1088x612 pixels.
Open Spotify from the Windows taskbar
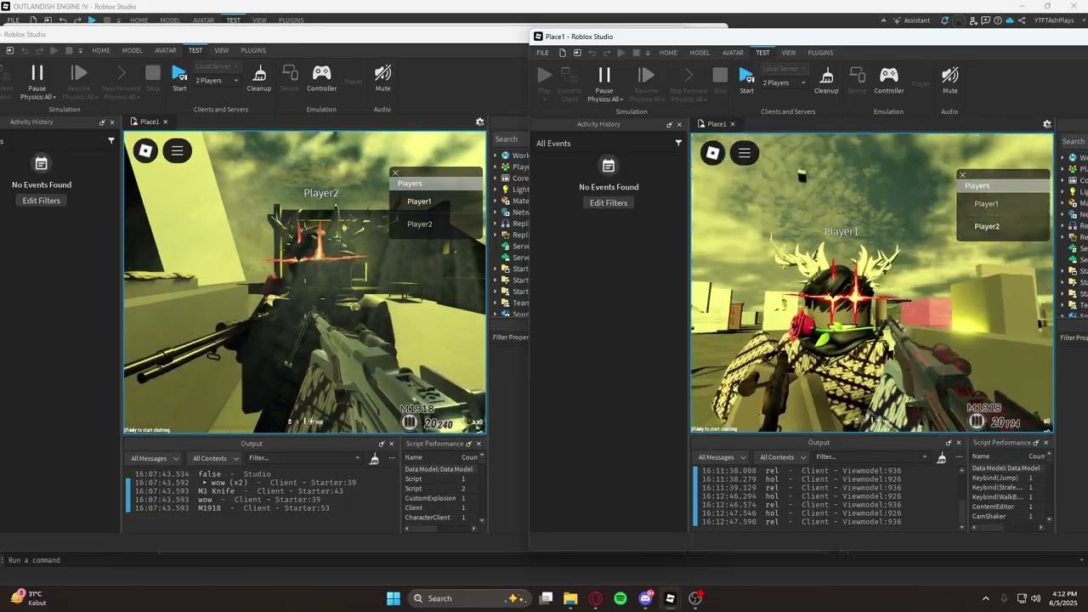[620, 598]
